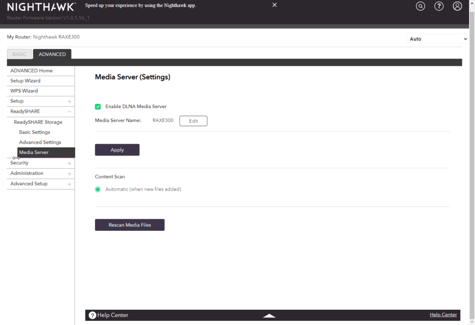Click the Edit button for server name
This screenshot has height=325, width=475.
[193, 121]
